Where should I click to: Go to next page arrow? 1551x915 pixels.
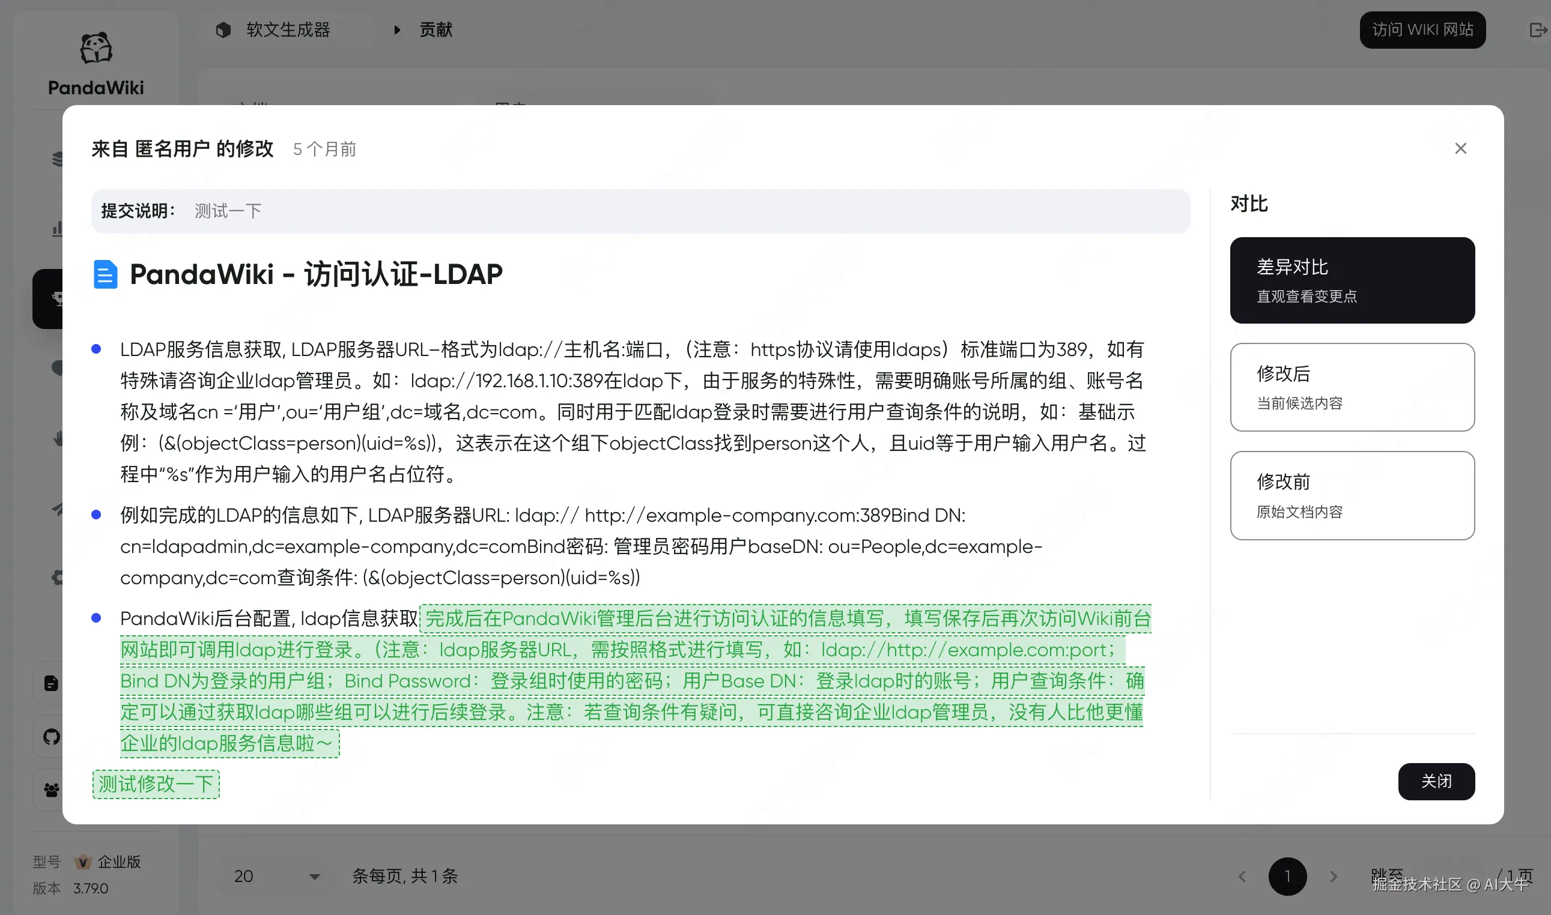coord(1334,876)
